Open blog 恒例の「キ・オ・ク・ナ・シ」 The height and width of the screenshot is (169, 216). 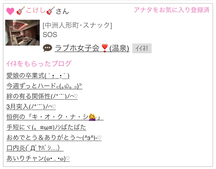tap(55, 117)
